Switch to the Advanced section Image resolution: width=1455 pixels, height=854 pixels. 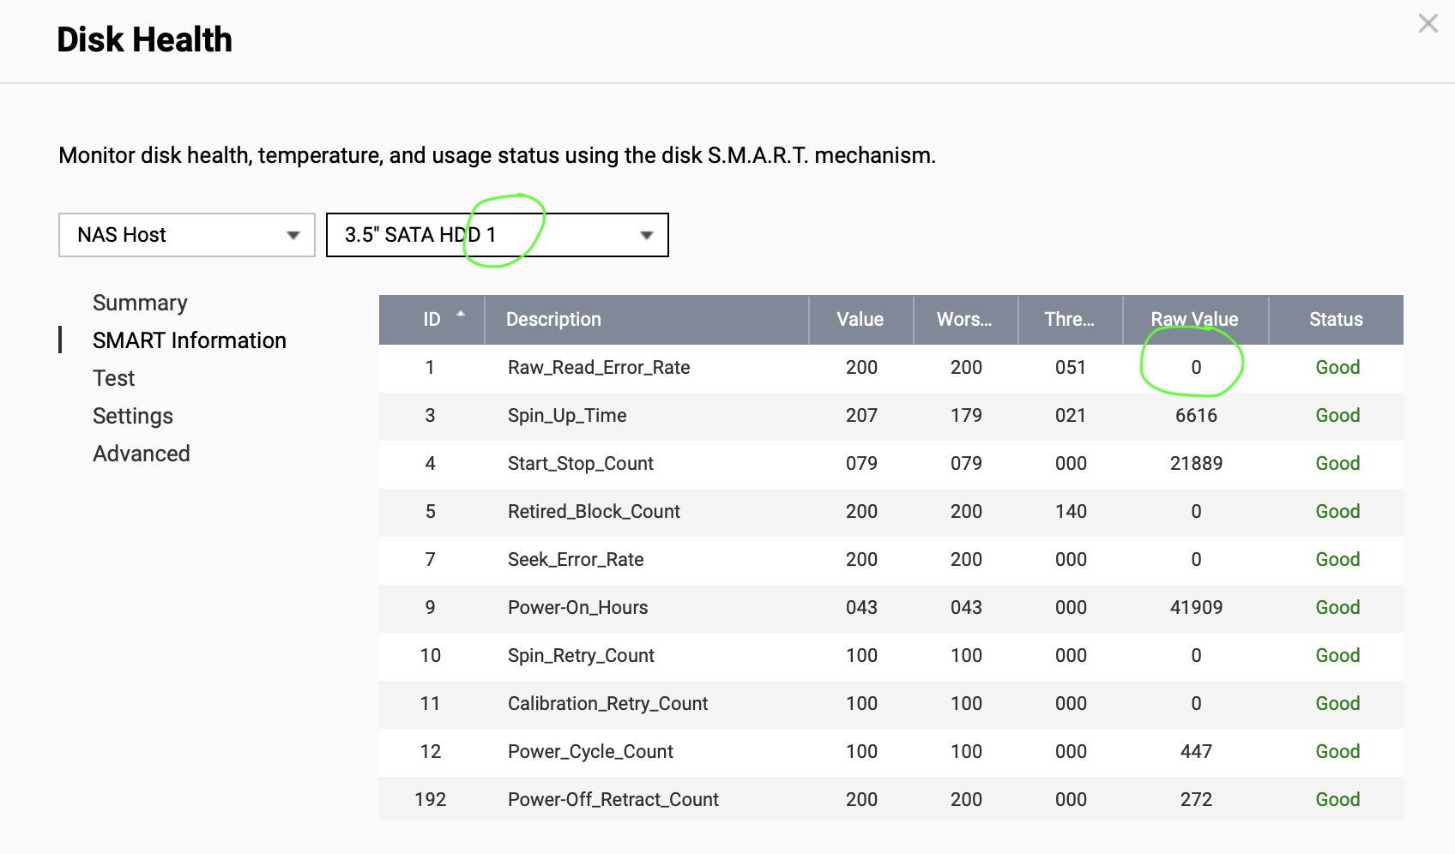pyautogui.click(x=142, y=454)
